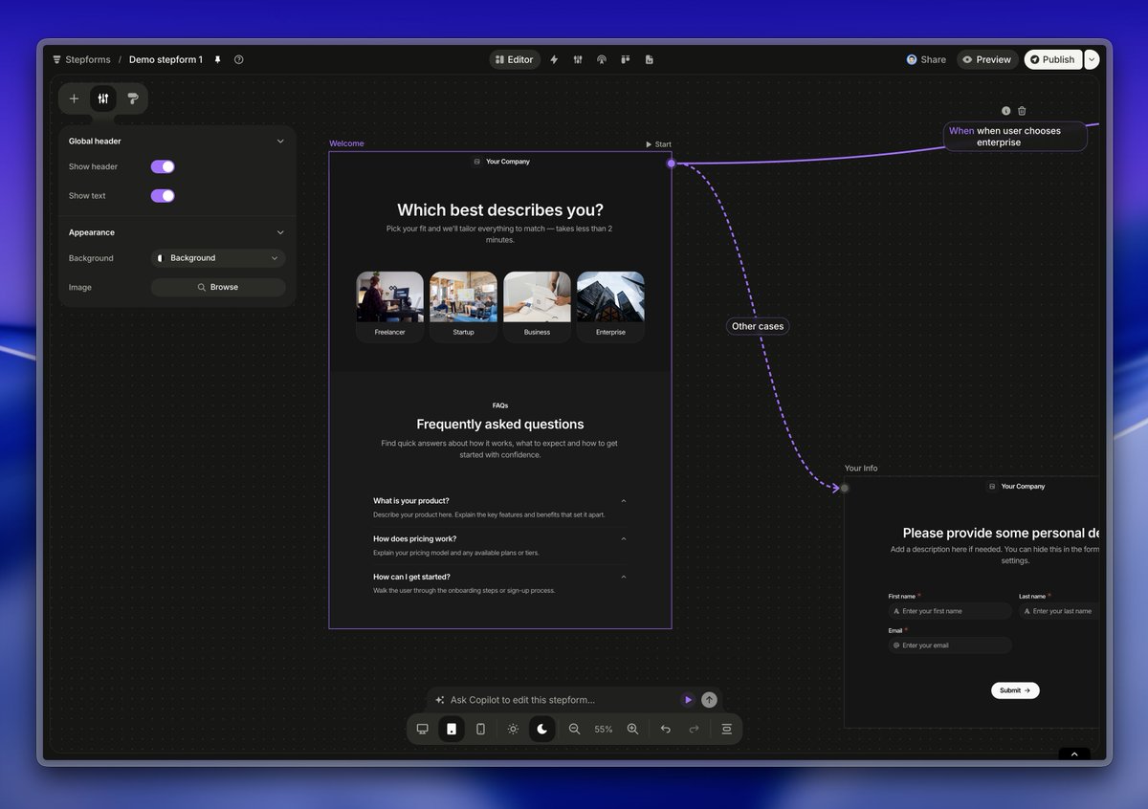Screen dimensions: 1148x809
Task: Browse for a background image
Action: coord(218,287)
